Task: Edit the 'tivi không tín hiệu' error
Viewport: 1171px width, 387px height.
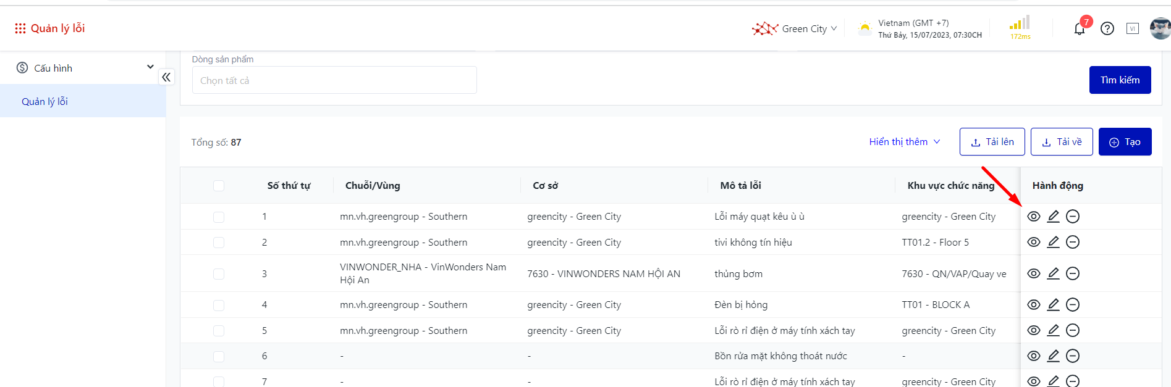Action: click(x=1054, y=242)
